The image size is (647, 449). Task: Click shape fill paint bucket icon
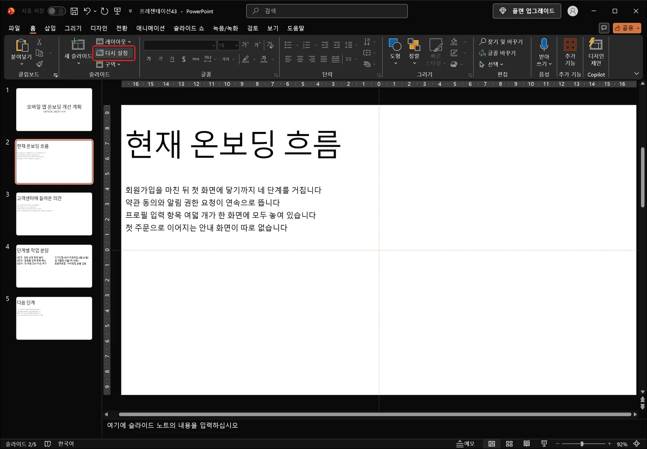454,42
